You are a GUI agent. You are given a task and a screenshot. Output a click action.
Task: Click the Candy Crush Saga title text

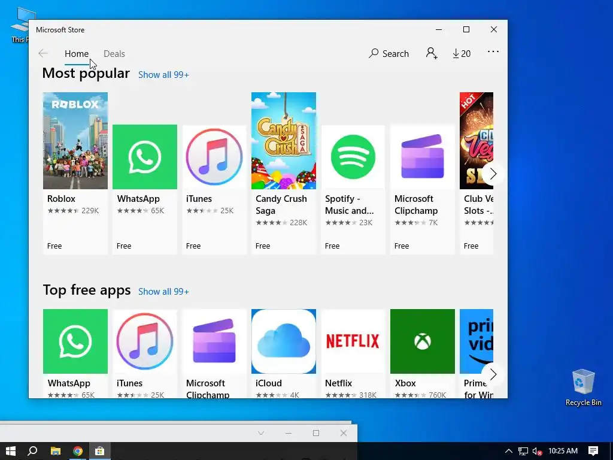coord(281,205)
